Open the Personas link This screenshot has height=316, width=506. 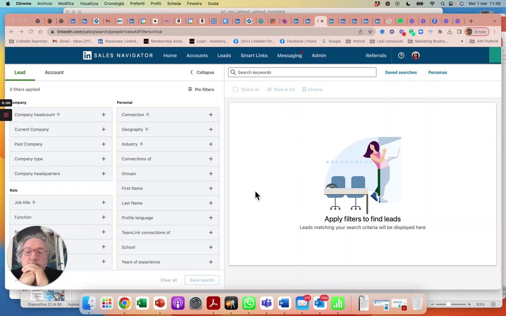click(x=438, y=72)
